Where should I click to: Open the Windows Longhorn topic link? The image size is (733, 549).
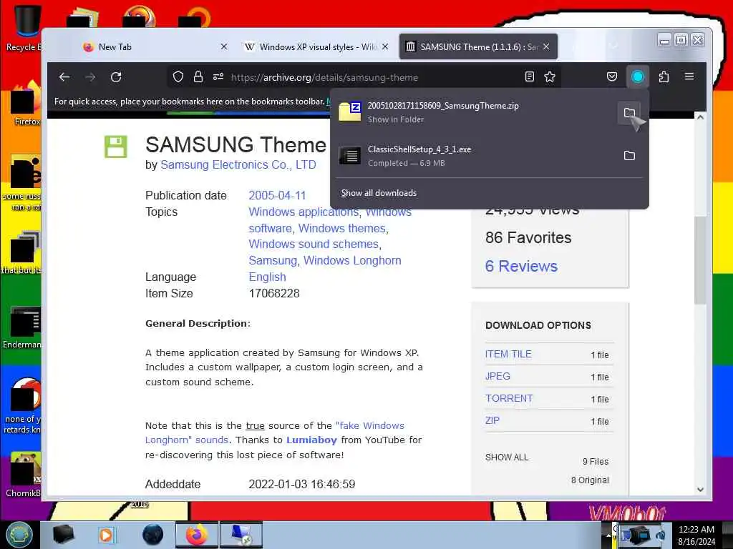352,260
